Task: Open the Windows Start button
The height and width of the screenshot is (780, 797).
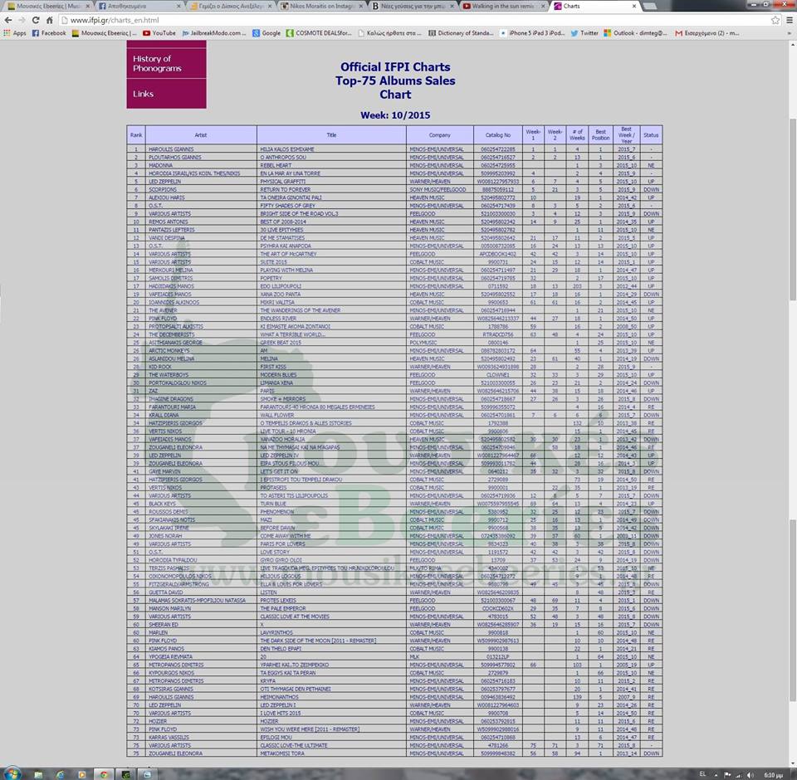Action: coord(12,774)
